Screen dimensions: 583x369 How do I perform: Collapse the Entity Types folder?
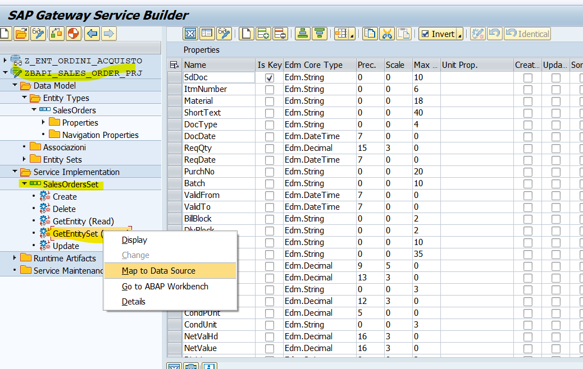25,97
